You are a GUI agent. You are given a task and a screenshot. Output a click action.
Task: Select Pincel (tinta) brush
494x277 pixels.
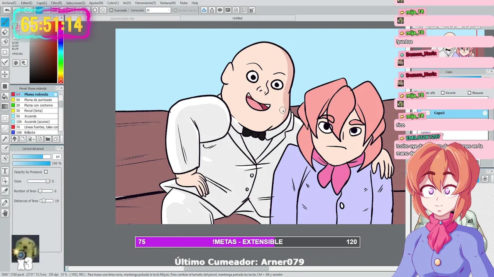coord(35,110)
